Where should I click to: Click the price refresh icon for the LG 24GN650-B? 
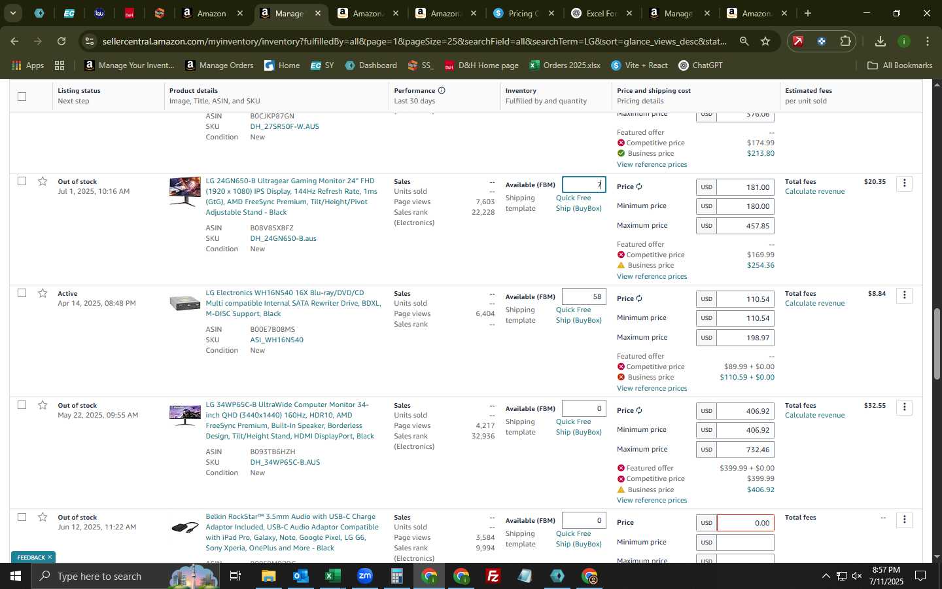pyautogui.click(x=639, y=187)
